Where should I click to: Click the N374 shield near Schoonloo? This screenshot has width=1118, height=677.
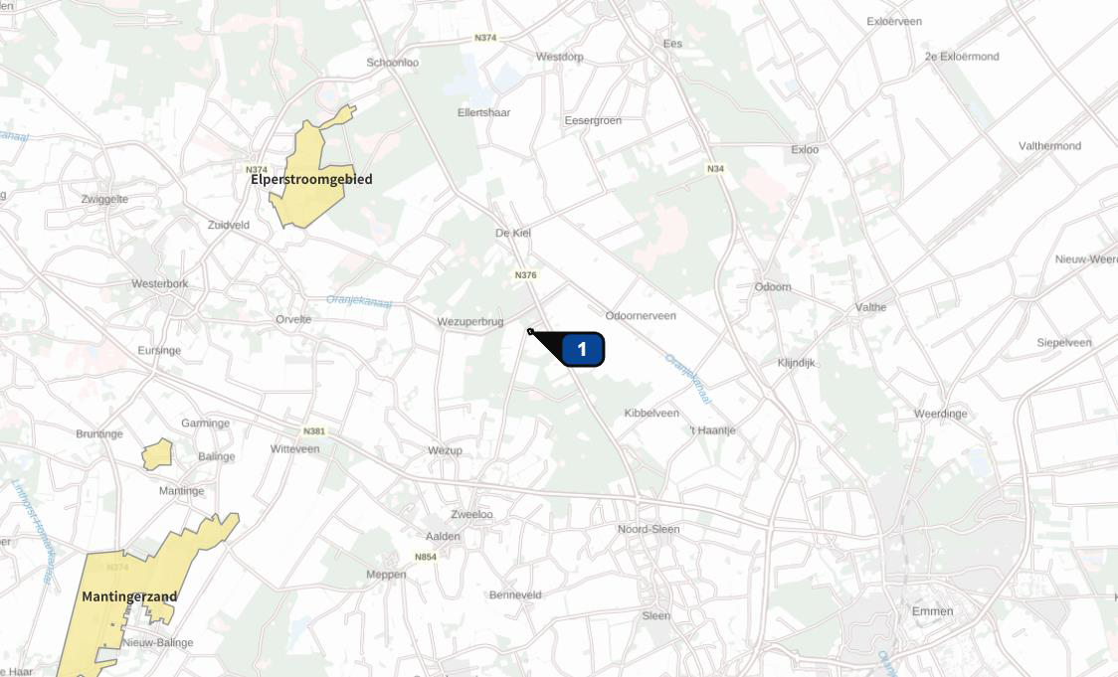click(485, 38)
